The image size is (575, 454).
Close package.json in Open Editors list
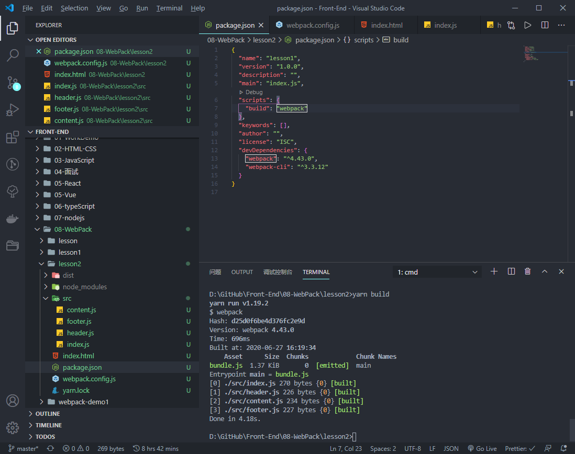click(39, 51)
